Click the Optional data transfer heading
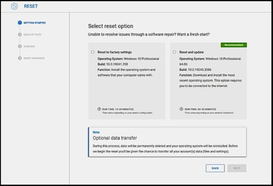This screenshot has height=186, width=273. click(x=115, y=138)
